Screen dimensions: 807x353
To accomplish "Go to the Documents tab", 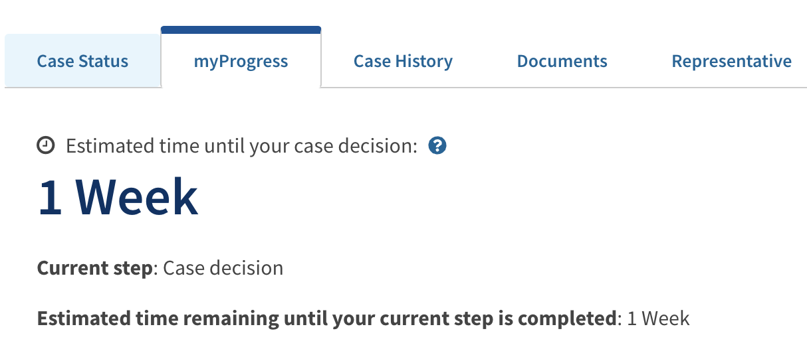I will coord(562,62).
